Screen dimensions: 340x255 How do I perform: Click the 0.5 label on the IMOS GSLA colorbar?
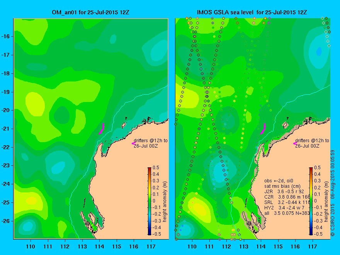(318, 168)
